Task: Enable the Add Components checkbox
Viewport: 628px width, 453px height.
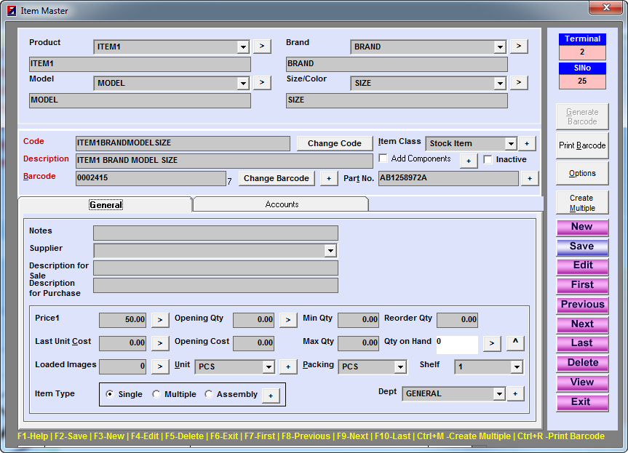Action: click(x=383, y=159)
